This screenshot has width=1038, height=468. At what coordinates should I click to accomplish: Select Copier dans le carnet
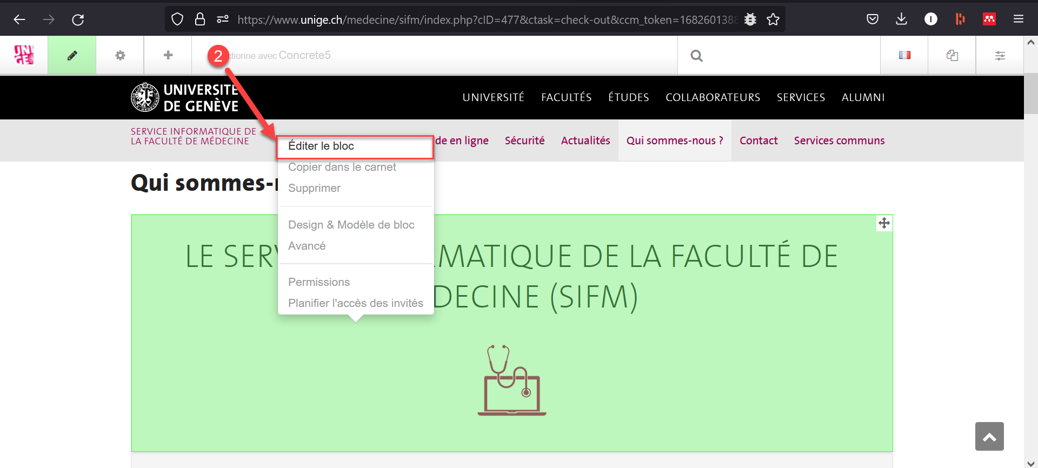point(342,167)
